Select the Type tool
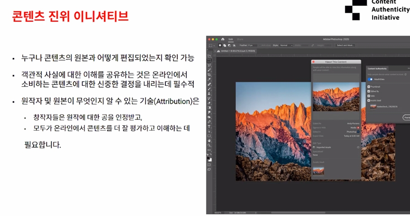 [209, 127]
